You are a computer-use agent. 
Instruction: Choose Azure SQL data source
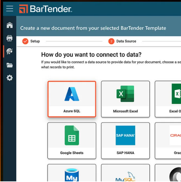pos(72,99)
